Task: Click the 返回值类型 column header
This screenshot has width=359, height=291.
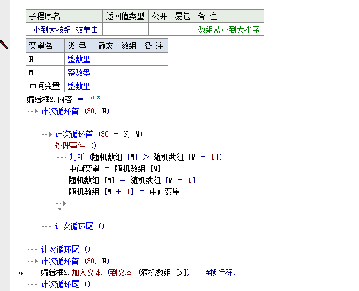Action: click(x=125, y=16)
